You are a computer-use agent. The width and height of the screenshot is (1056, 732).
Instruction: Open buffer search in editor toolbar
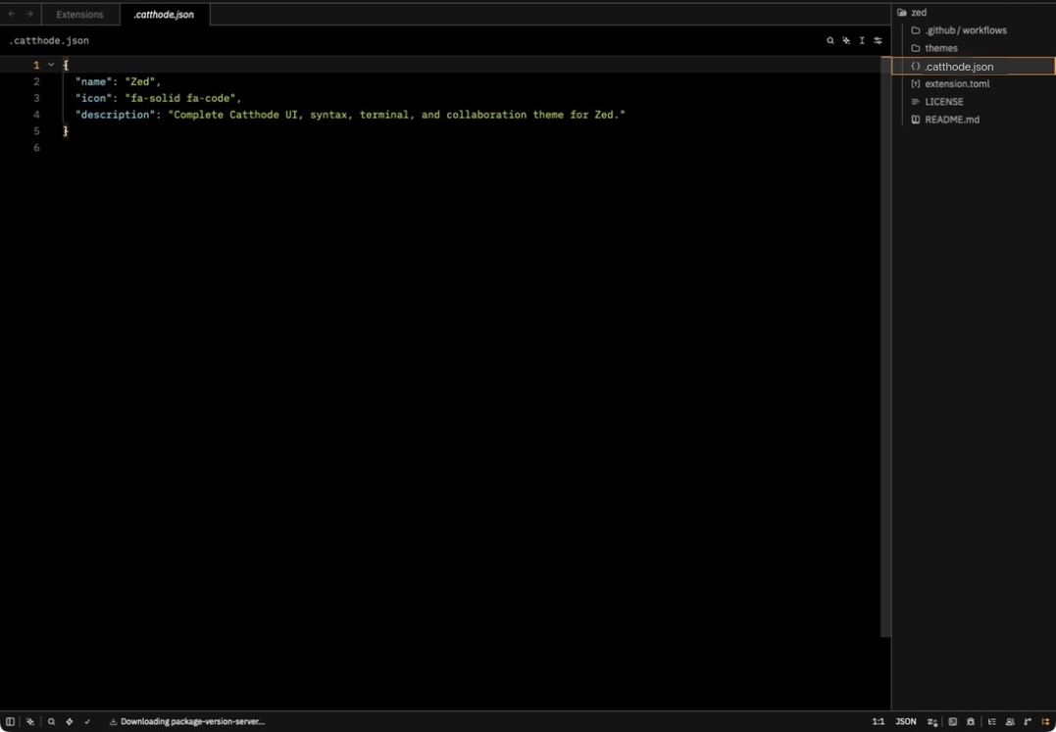830,40
